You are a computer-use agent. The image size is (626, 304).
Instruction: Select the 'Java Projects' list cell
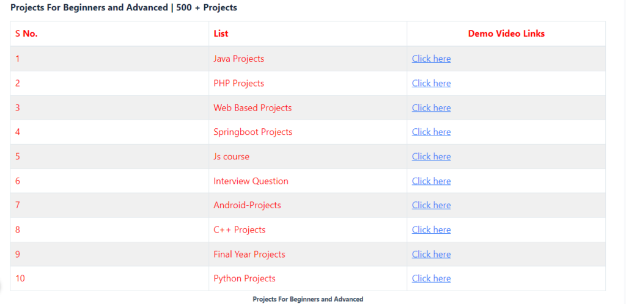coord(308,59)
